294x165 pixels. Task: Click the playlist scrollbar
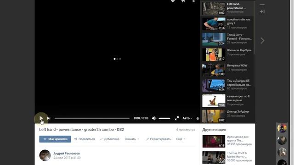(254, 28)
